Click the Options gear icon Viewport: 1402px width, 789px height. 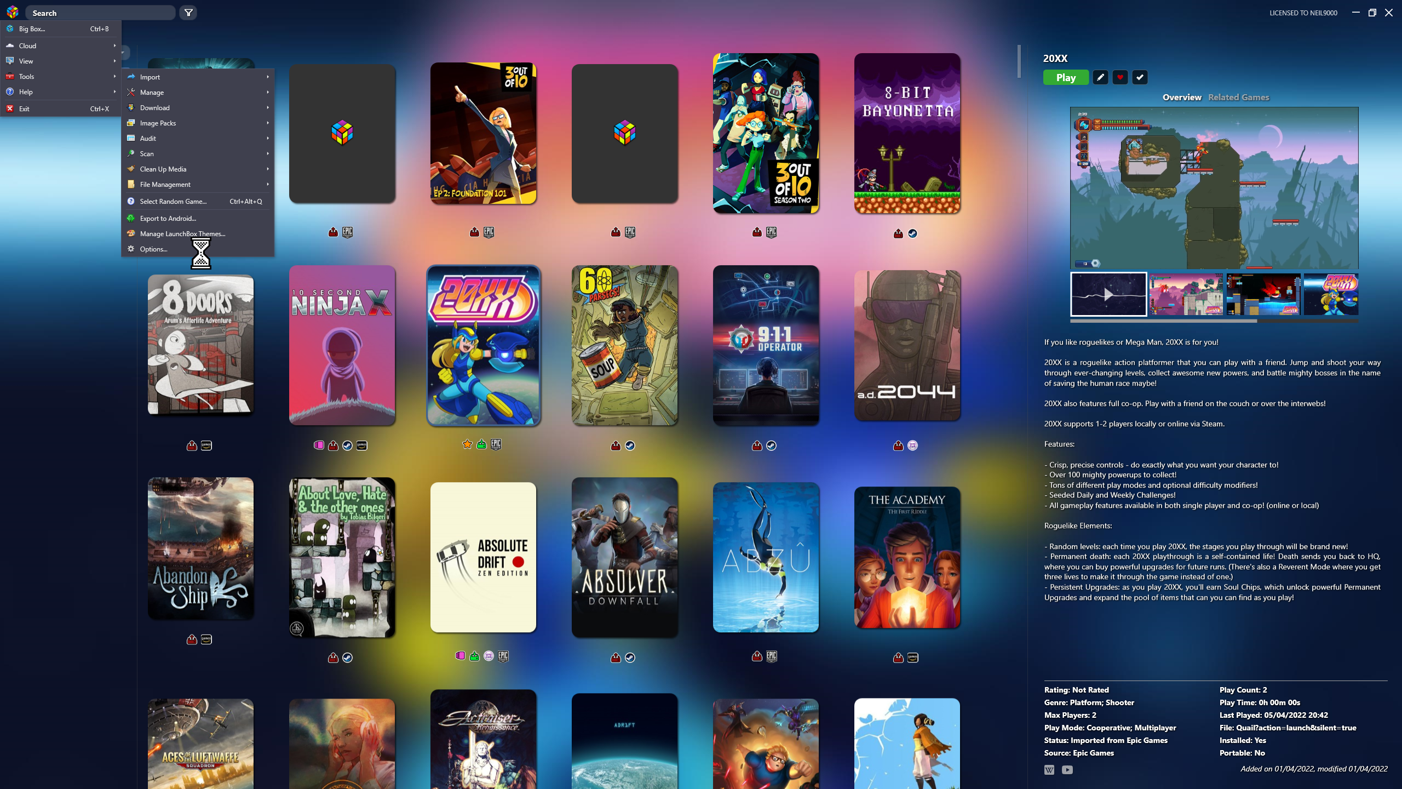131,249
